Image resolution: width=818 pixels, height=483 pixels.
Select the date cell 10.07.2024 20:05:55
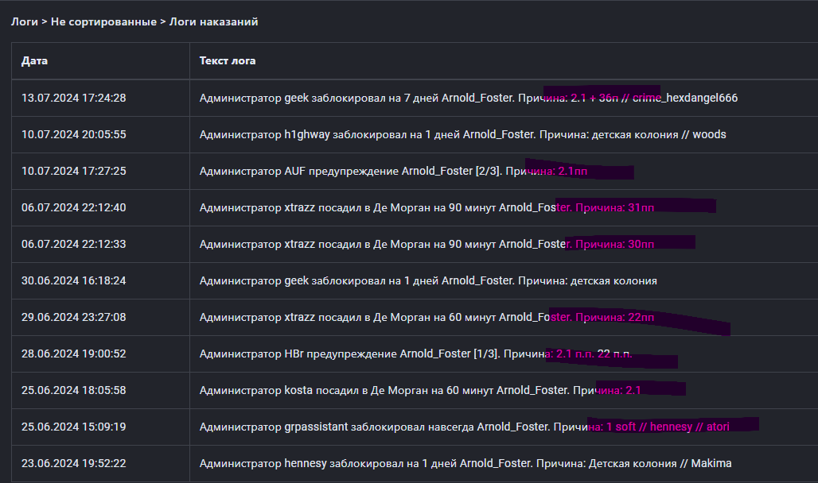pyautogui.click(x=73, y=135)
